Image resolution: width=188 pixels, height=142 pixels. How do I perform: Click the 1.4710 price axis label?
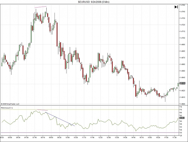click(183, 31)
